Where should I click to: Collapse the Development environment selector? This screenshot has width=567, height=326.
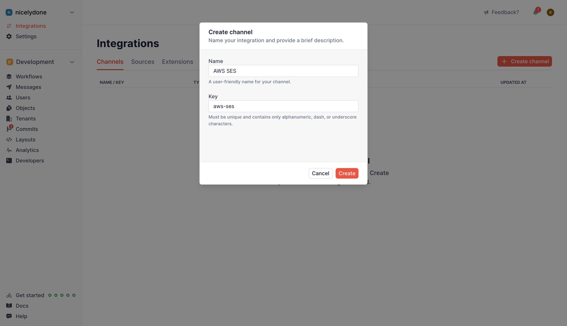72,62
